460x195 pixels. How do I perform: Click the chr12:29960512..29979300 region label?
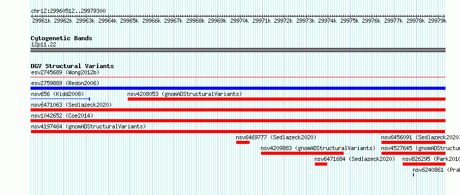(x=68, y=11)
